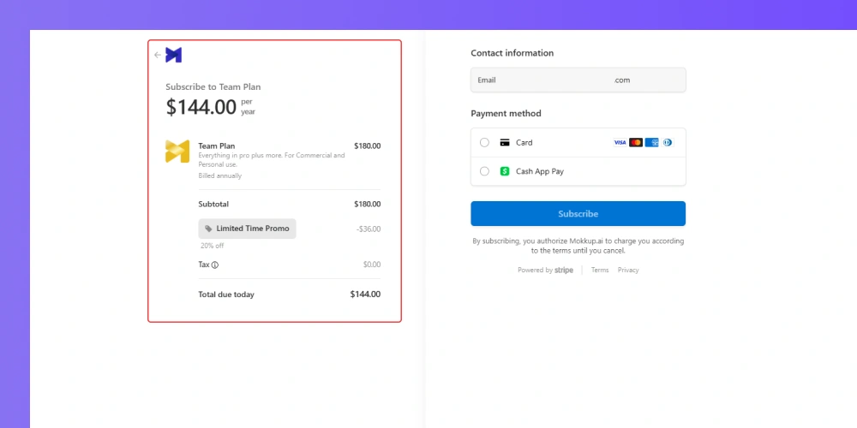Click the "Subscribe to Team Plan" heading

tap(213, 86)
